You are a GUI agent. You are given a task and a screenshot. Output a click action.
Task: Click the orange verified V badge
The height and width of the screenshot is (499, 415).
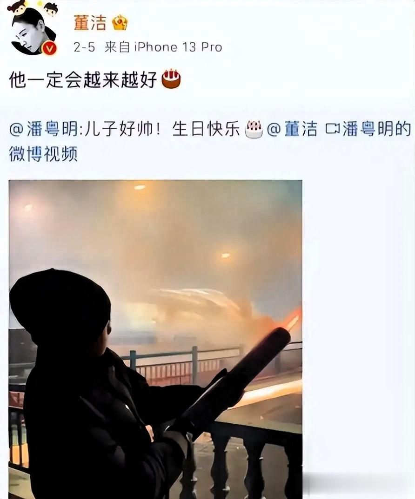[x=49, y=48]
